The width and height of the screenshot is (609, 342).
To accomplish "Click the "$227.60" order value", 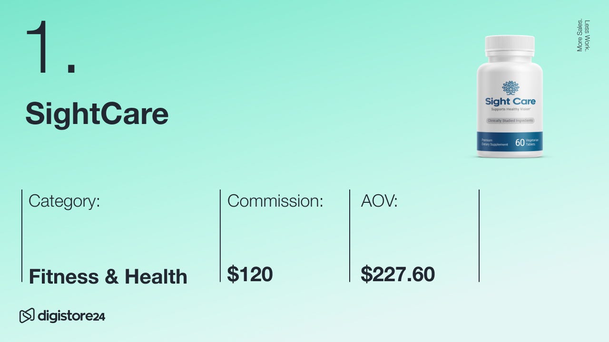I will click(398, 275).
